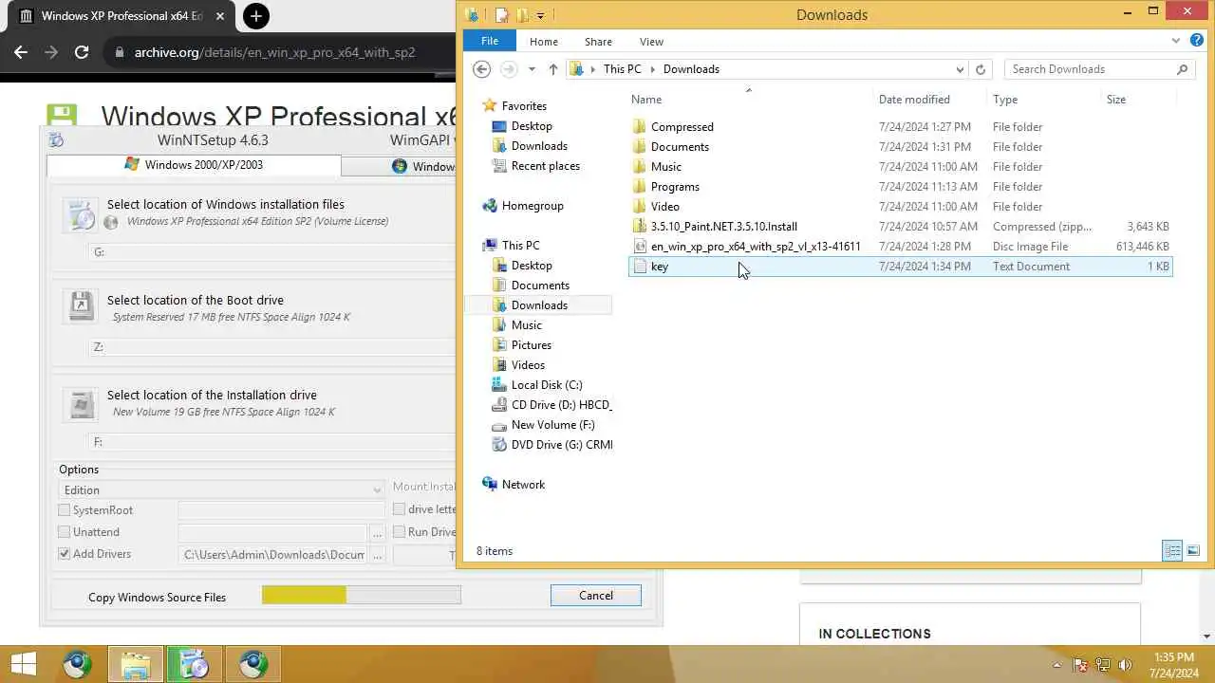Click the network tray icon
Viewport: 1215px width, 683px height.
tap(1103, 665)
